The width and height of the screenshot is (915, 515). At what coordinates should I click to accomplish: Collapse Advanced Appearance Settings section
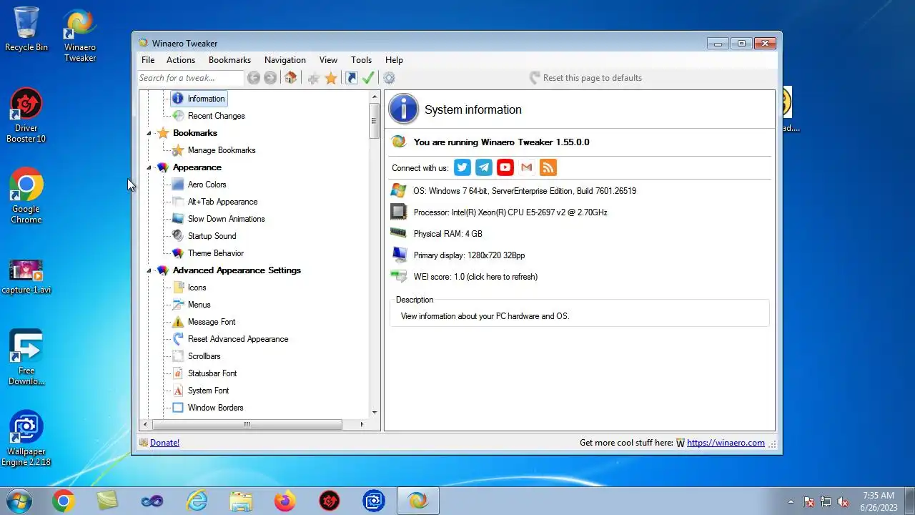click(x=149, y=270)
